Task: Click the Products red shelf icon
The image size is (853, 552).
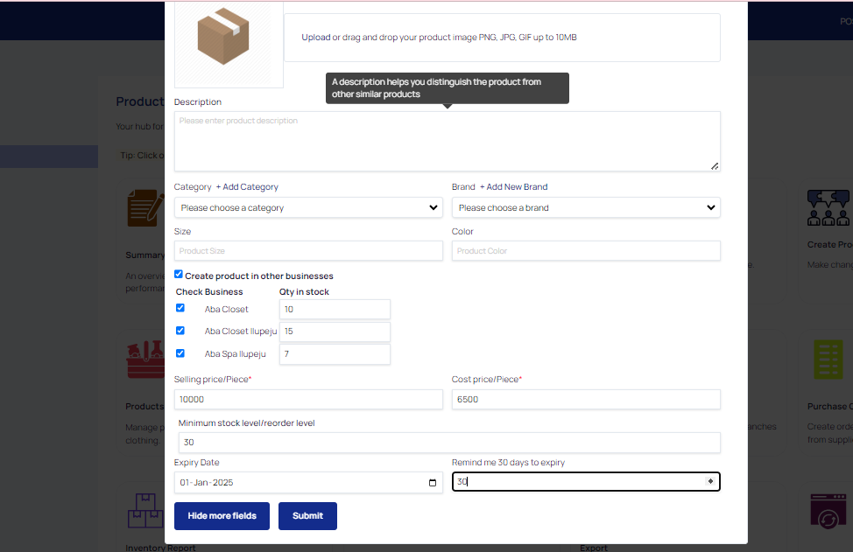Action: [145, 360]
